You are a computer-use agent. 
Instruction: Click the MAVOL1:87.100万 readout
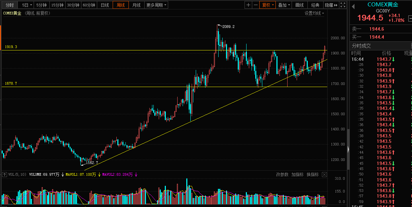click(81, 175)
